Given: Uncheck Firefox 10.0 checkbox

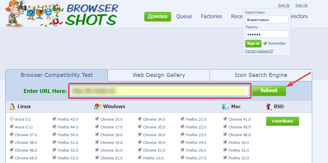Looking at the screenshot, I should pyautogui.click(x=140, y=157).
